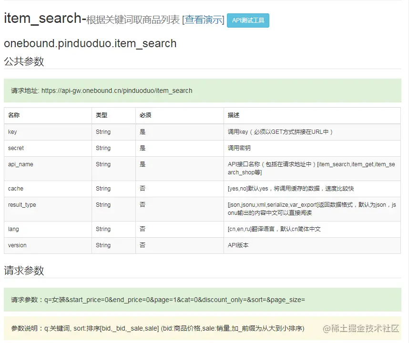Screen dimensions: 409x343
Task: Click the String type in version row
Action: pos(103,245)
